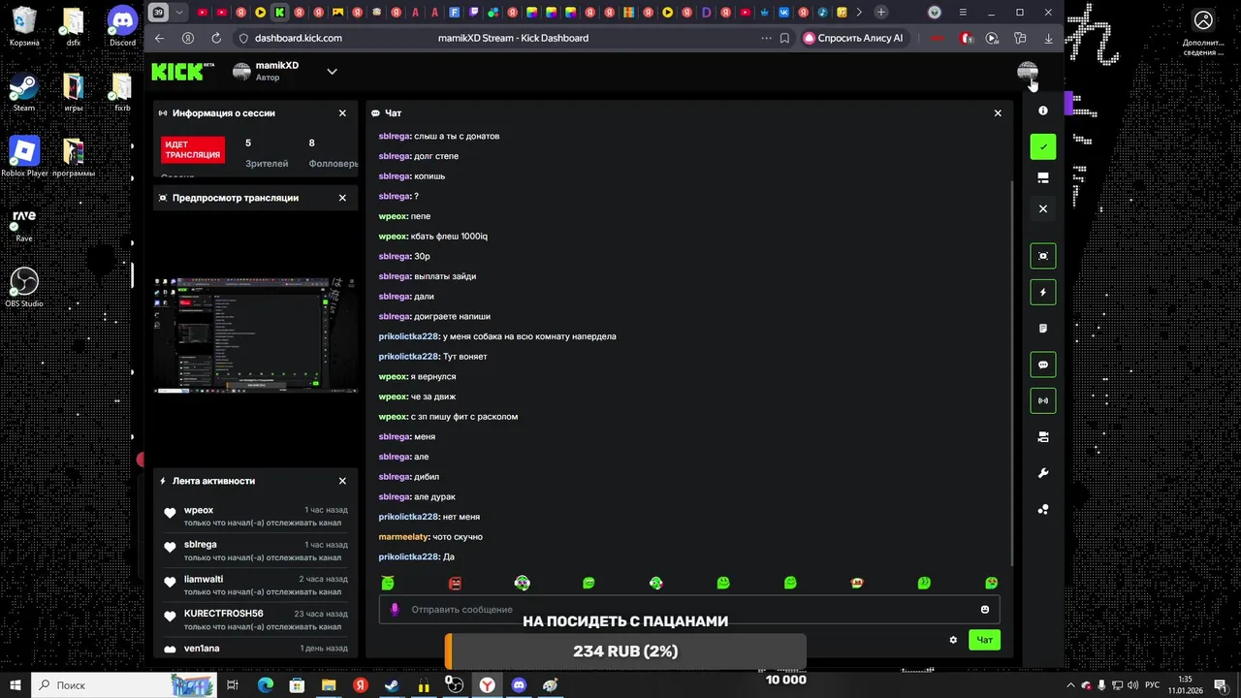
Task: Open a new browser tab with plus
Action: 880,13
